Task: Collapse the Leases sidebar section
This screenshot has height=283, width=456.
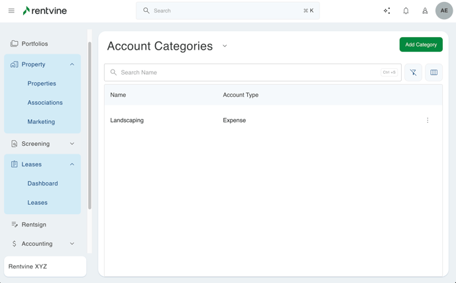Action: tap(72, 164)
